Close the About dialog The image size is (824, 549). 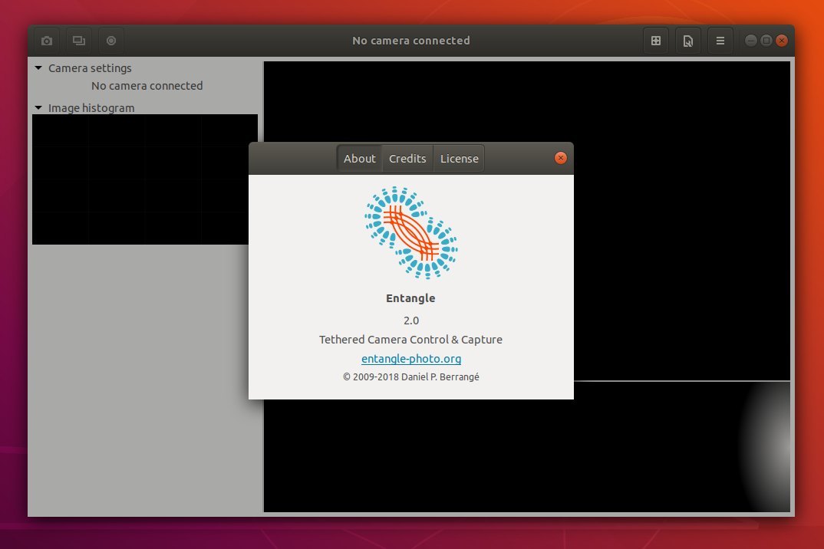click(x=561, y=158)
